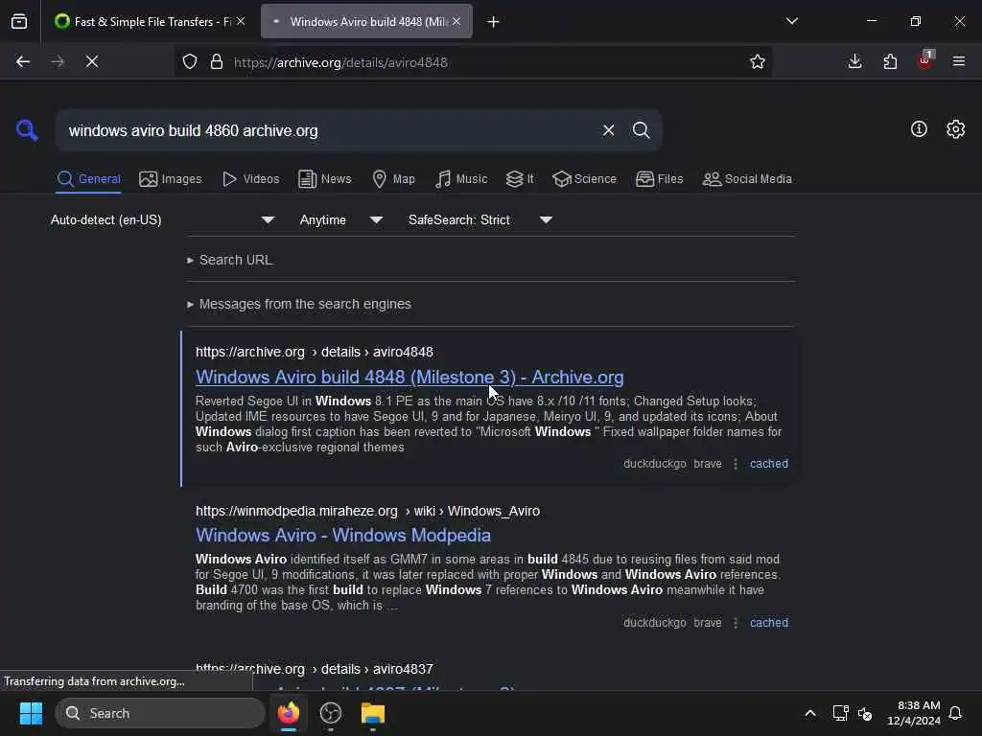982x736 pixels.
Task: Open the Firefox hamburger menu
Action: (x=959, y=61)
